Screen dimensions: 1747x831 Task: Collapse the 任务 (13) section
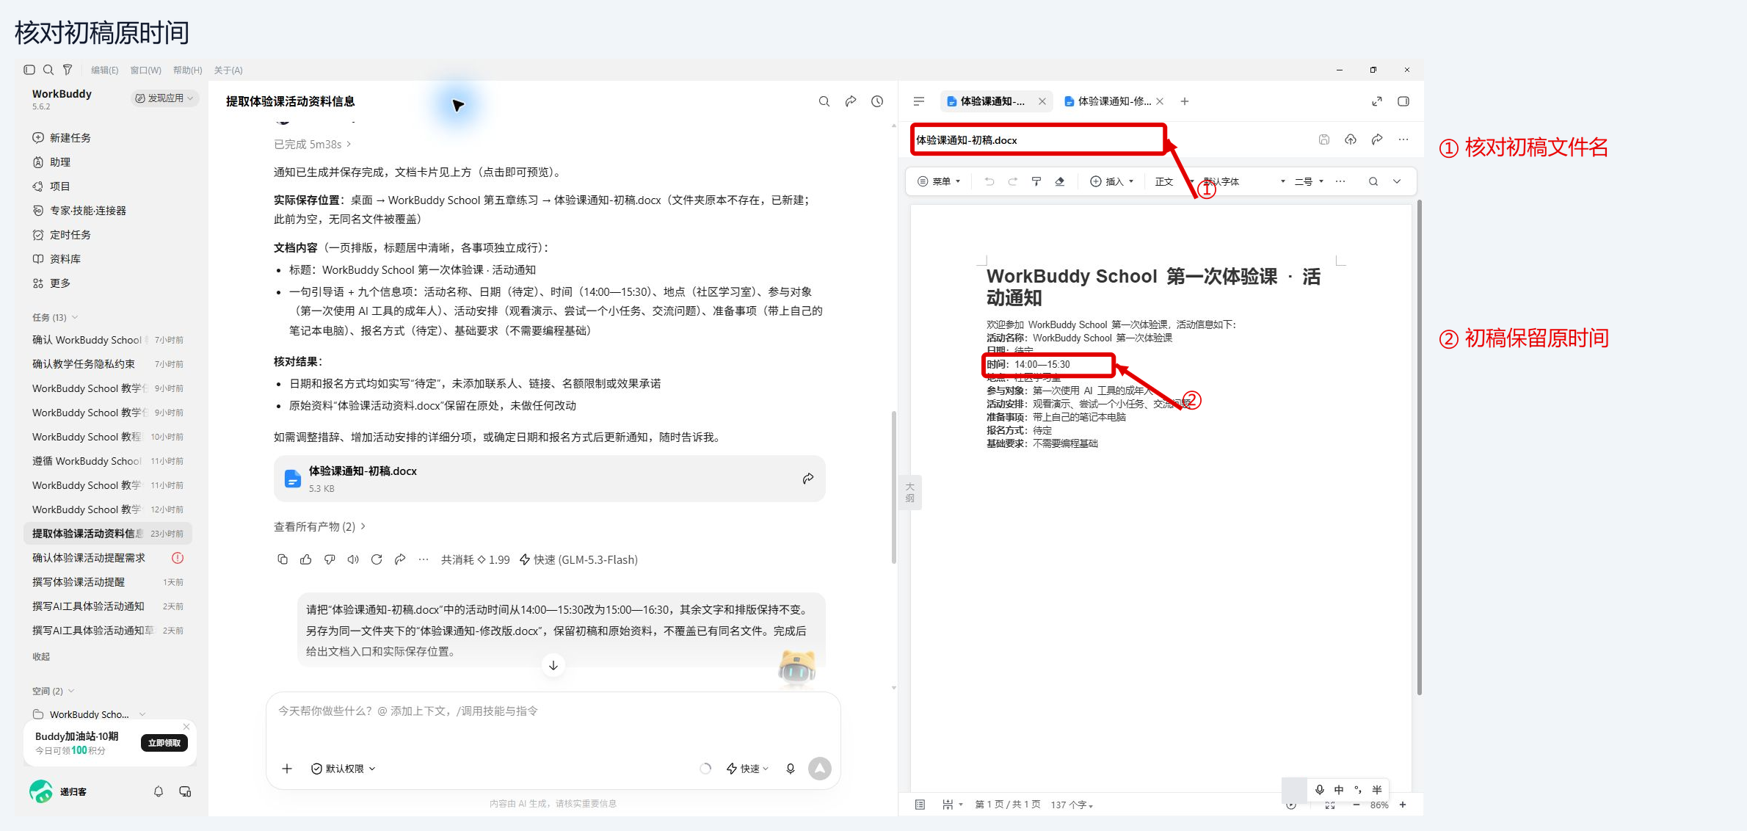56,317
